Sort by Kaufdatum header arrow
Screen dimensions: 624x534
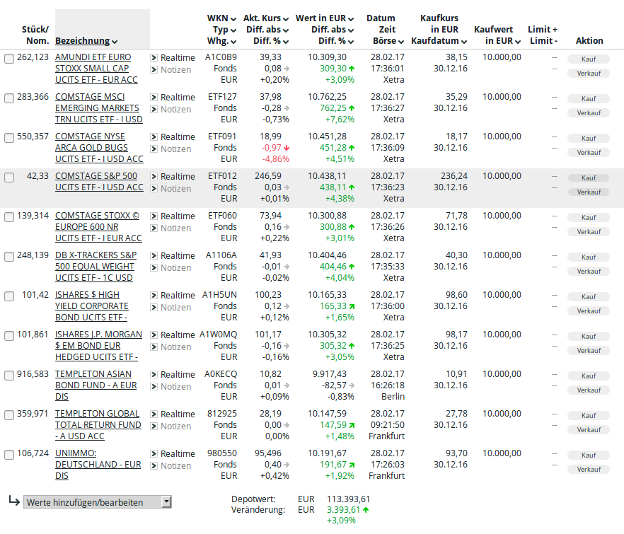pos(464,42)
